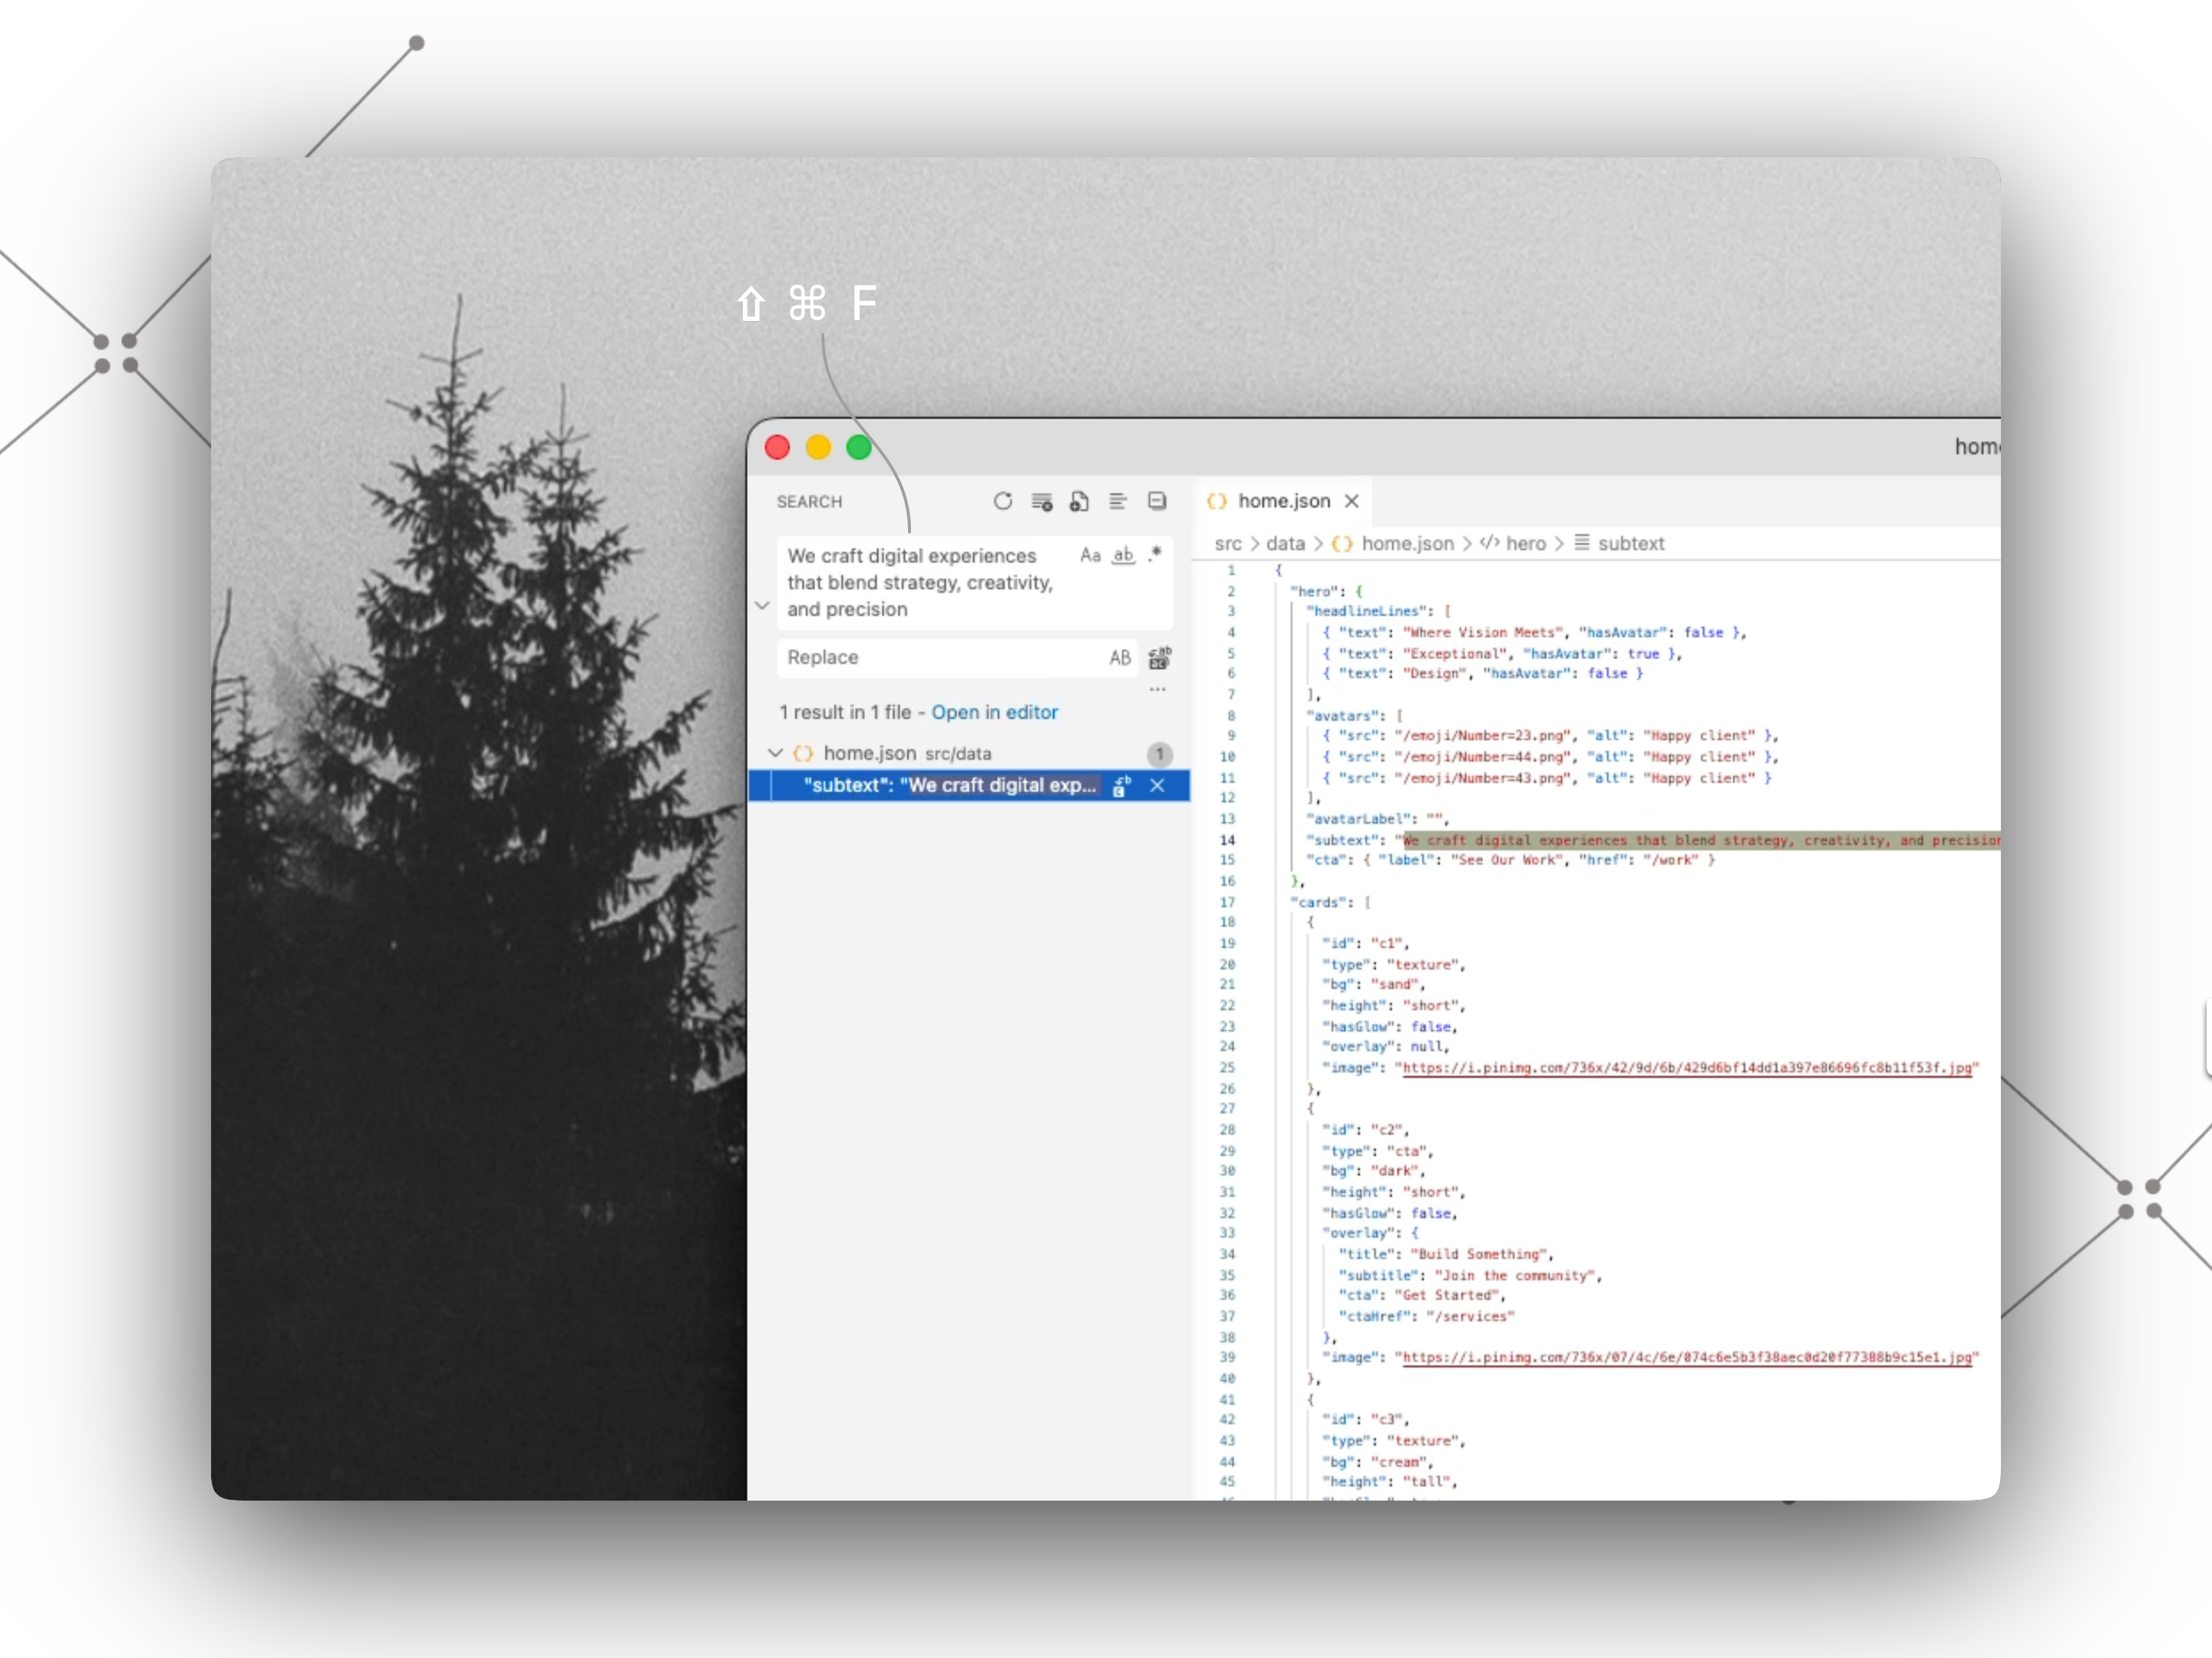Select the "subtext" search result row
Screen dimensions: 2212x1658
point(968,785)
